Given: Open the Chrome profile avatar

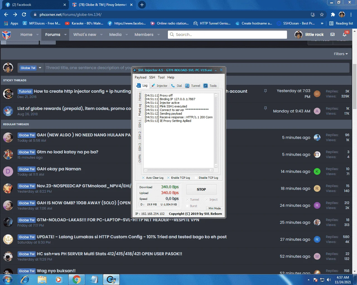Looking at the screenshot, I should pyautogui.click(x=342, y=14).
